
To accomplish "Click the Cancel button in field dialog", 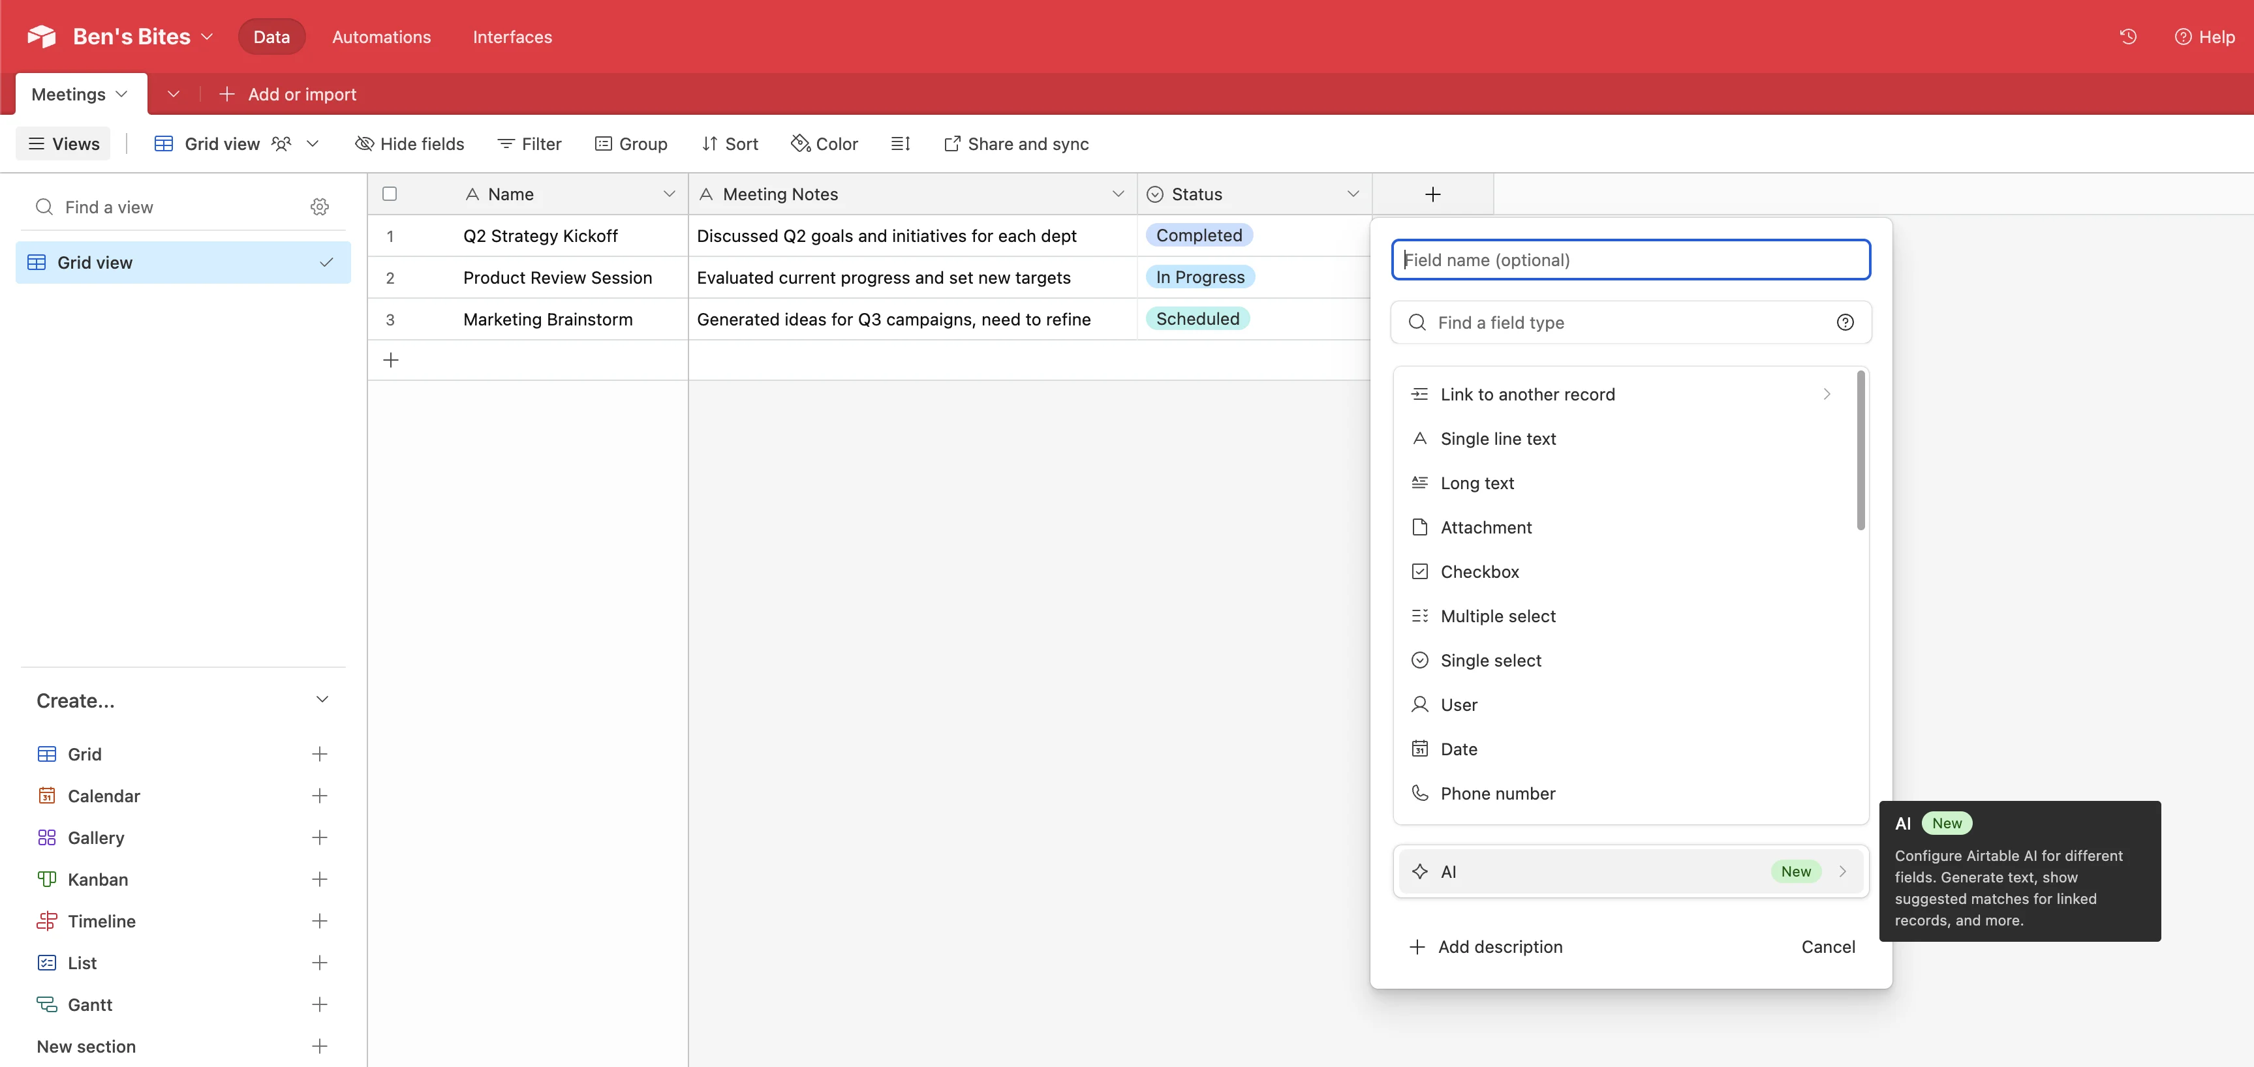I will click(x=1827, y=946).
